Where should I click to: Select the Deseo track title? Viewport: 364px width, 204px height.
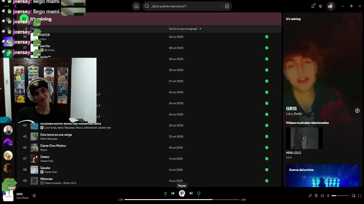[x=45, y=157]
